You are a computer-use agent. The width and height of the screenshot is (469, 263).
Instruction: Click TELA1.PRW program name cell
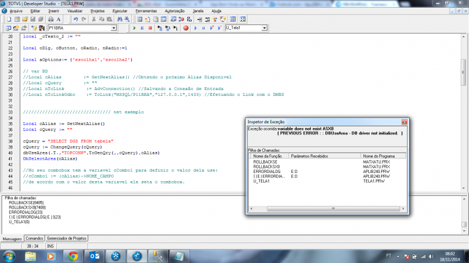pyautogui.click(x=374, y=181)
